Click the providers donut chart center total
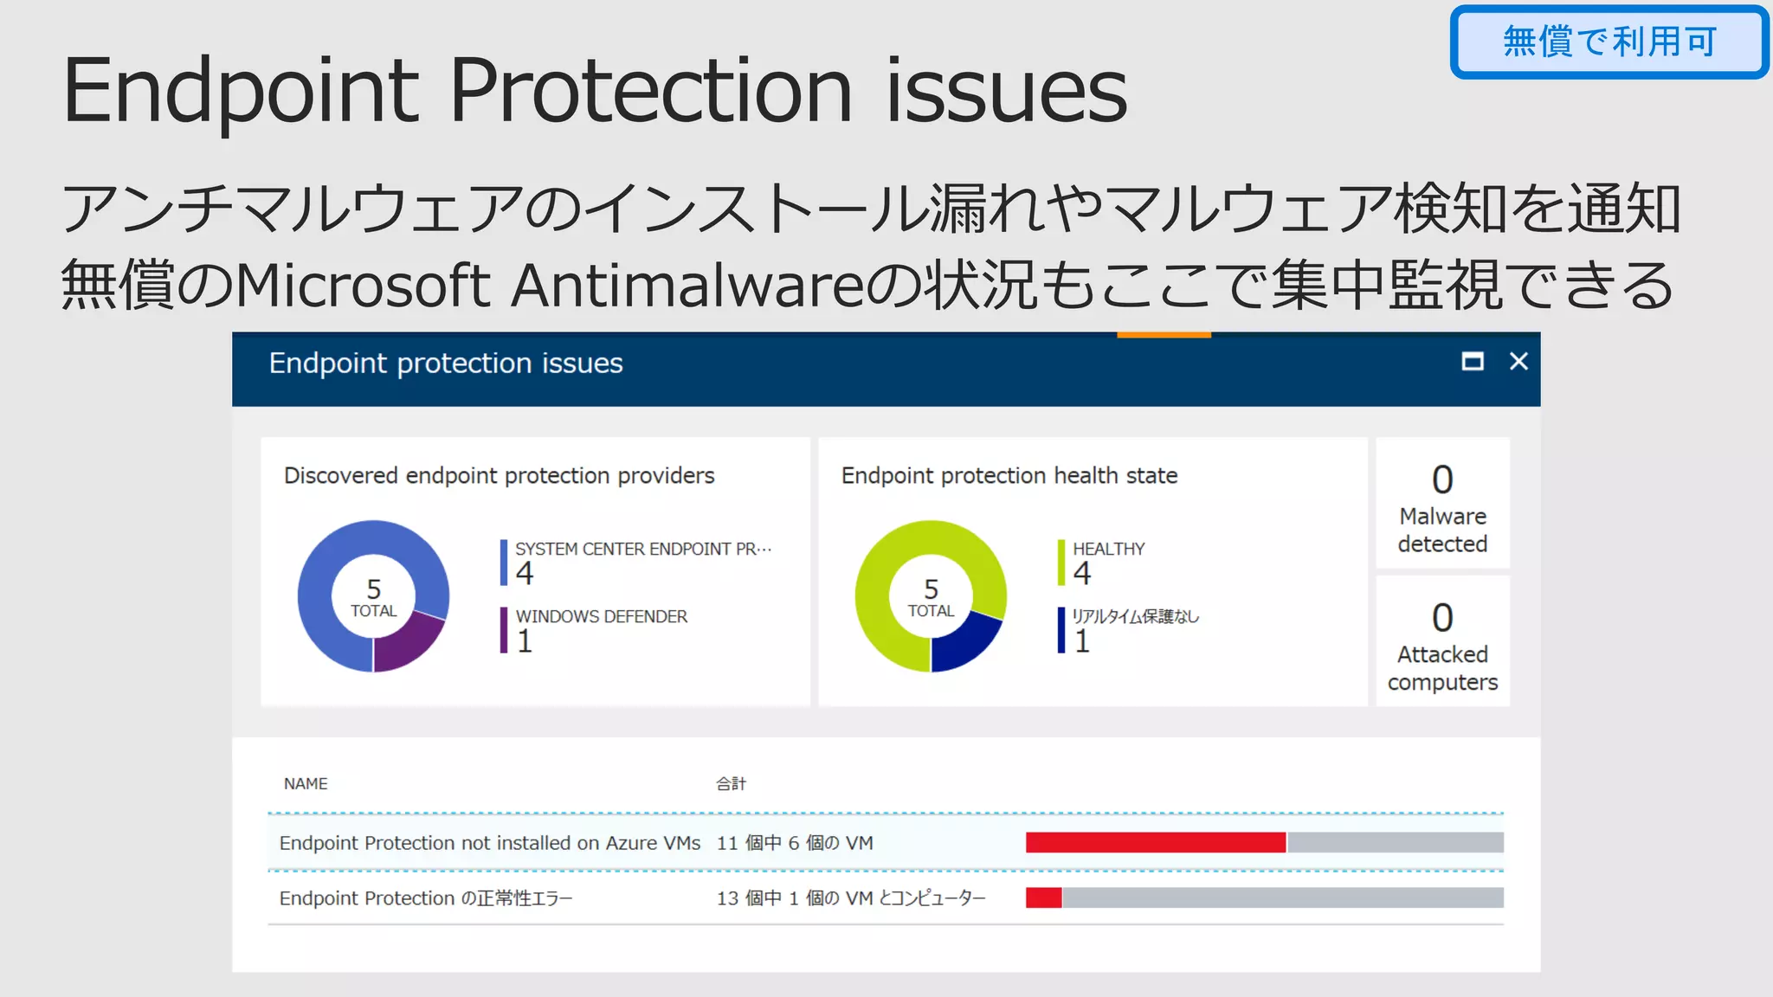This screenshot has width=1773, height=997. (373, 597)
